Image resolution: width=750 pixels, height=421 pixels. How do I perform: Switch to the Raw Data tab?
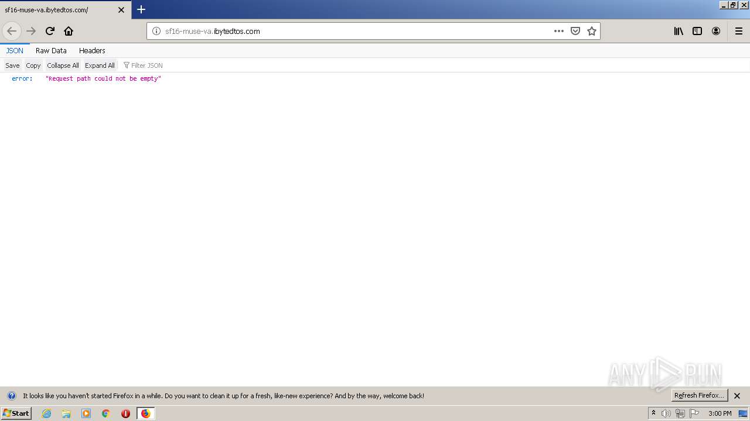click(x=51, y=51)
